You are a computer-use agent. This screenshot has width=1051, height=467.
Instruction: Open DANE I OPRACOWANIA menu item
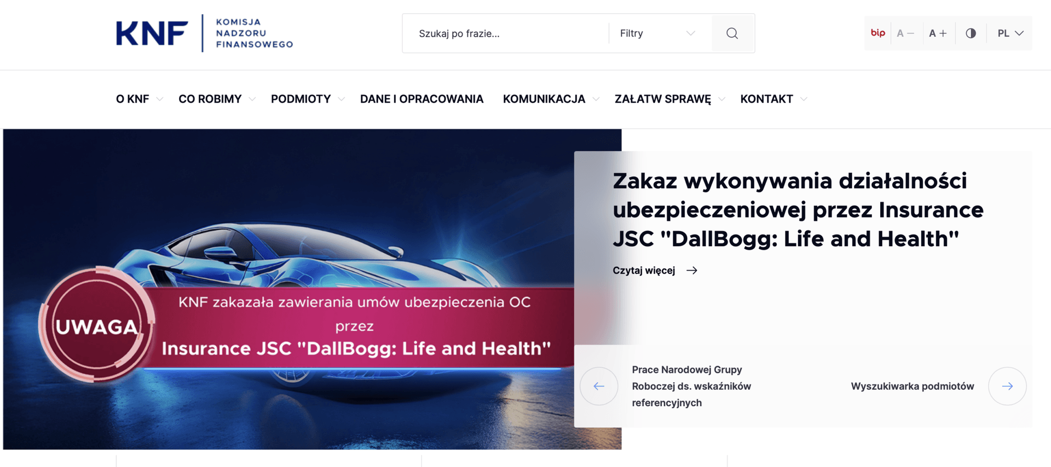pos(421,99)
